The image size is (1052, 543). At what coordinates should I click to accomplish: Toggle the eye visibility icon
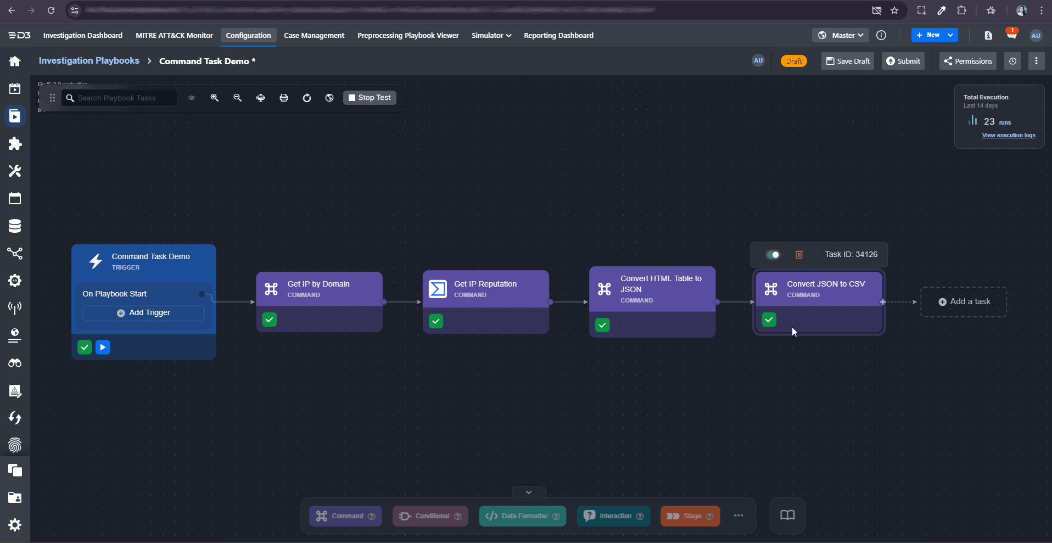click(192, 98)
